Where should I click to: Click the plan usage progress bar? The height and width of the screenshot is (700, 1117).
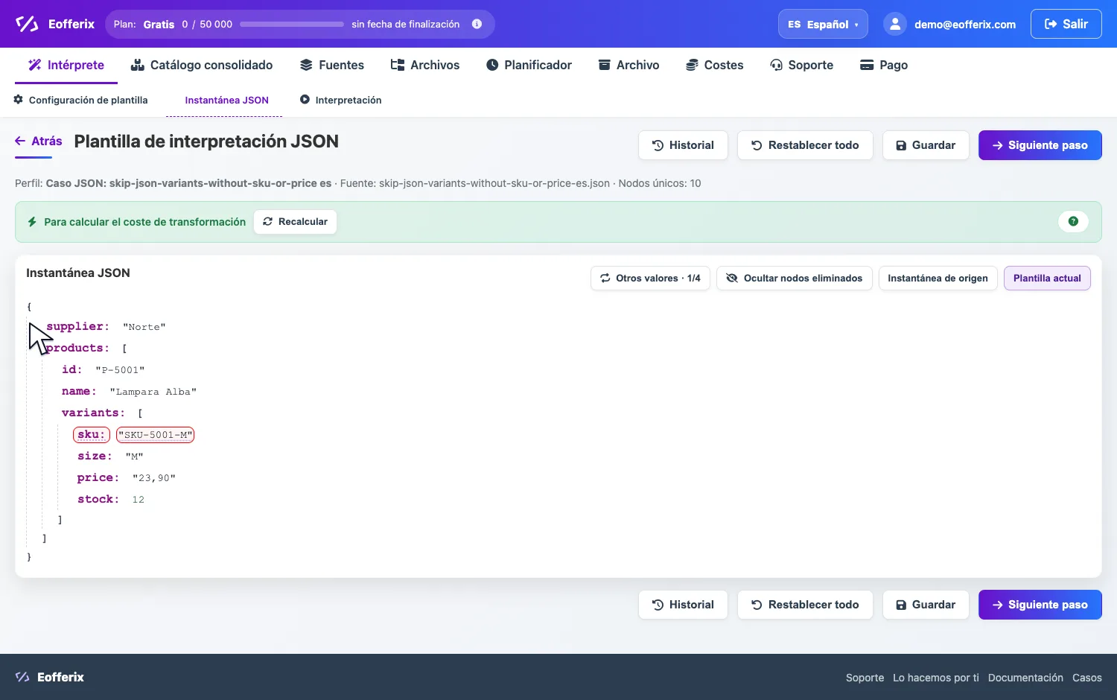pyautogui.click(x=292, y=24)
